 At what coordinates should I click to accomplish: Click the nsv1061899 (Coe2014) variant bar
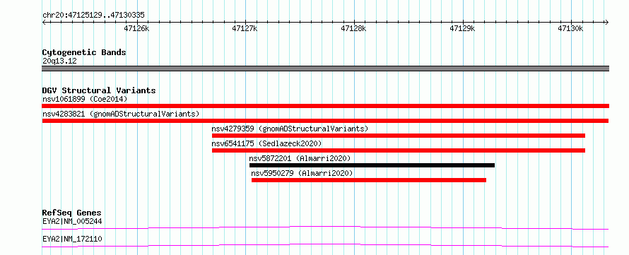tap(325, 106)
